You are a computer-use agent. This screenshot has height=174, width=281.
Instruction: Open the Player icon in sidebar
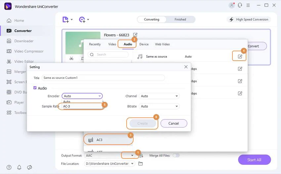coord(9,102)
